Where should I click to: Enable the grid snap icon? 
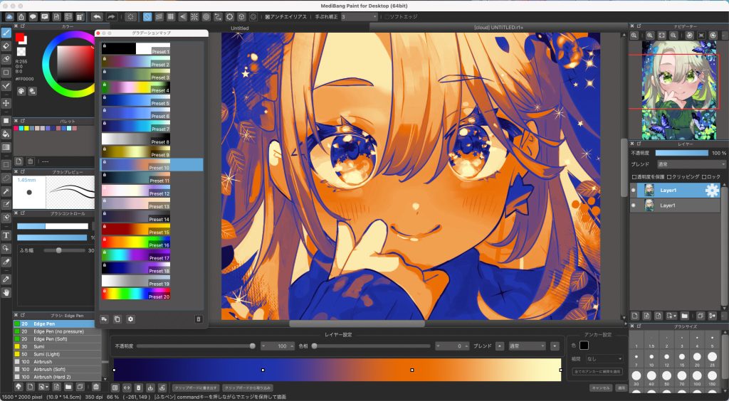(x=171, y=17)
